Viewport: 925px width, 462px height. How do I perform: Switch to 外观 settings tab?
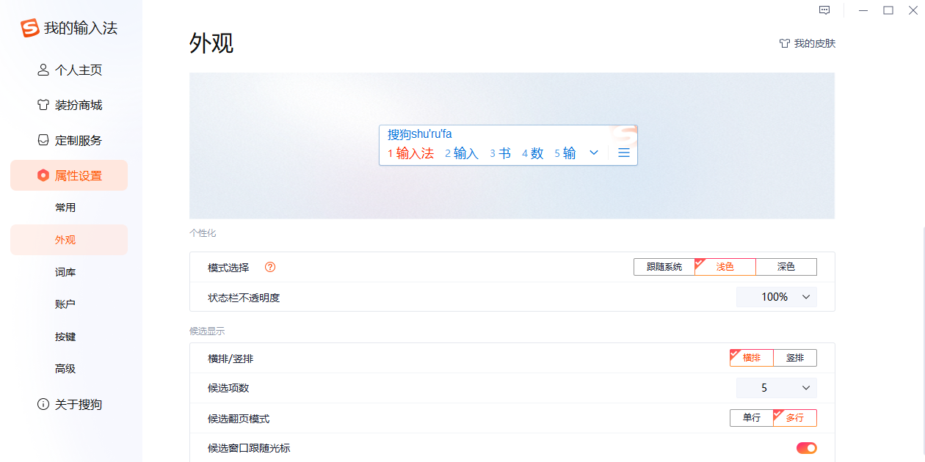coord(69,240)
